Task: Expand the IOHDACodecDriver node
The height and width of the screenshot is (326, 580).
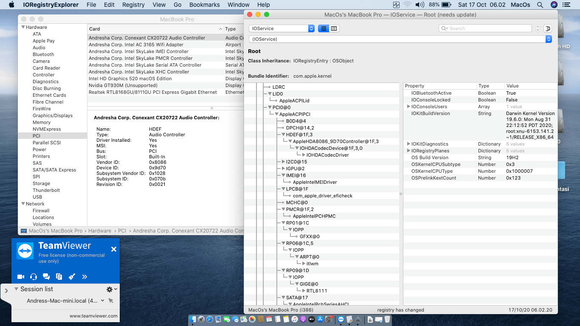Action: click(x=304, y=155)
